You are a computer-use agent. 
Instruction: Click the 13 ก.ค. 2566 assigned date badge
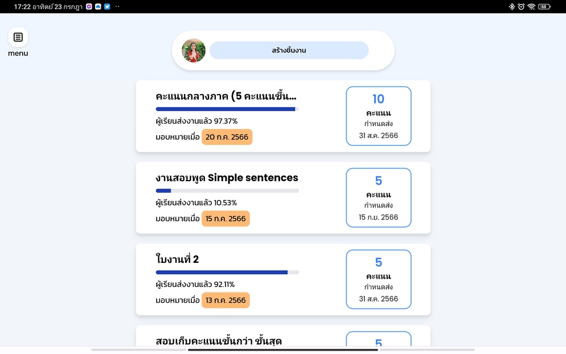[225, 300]
